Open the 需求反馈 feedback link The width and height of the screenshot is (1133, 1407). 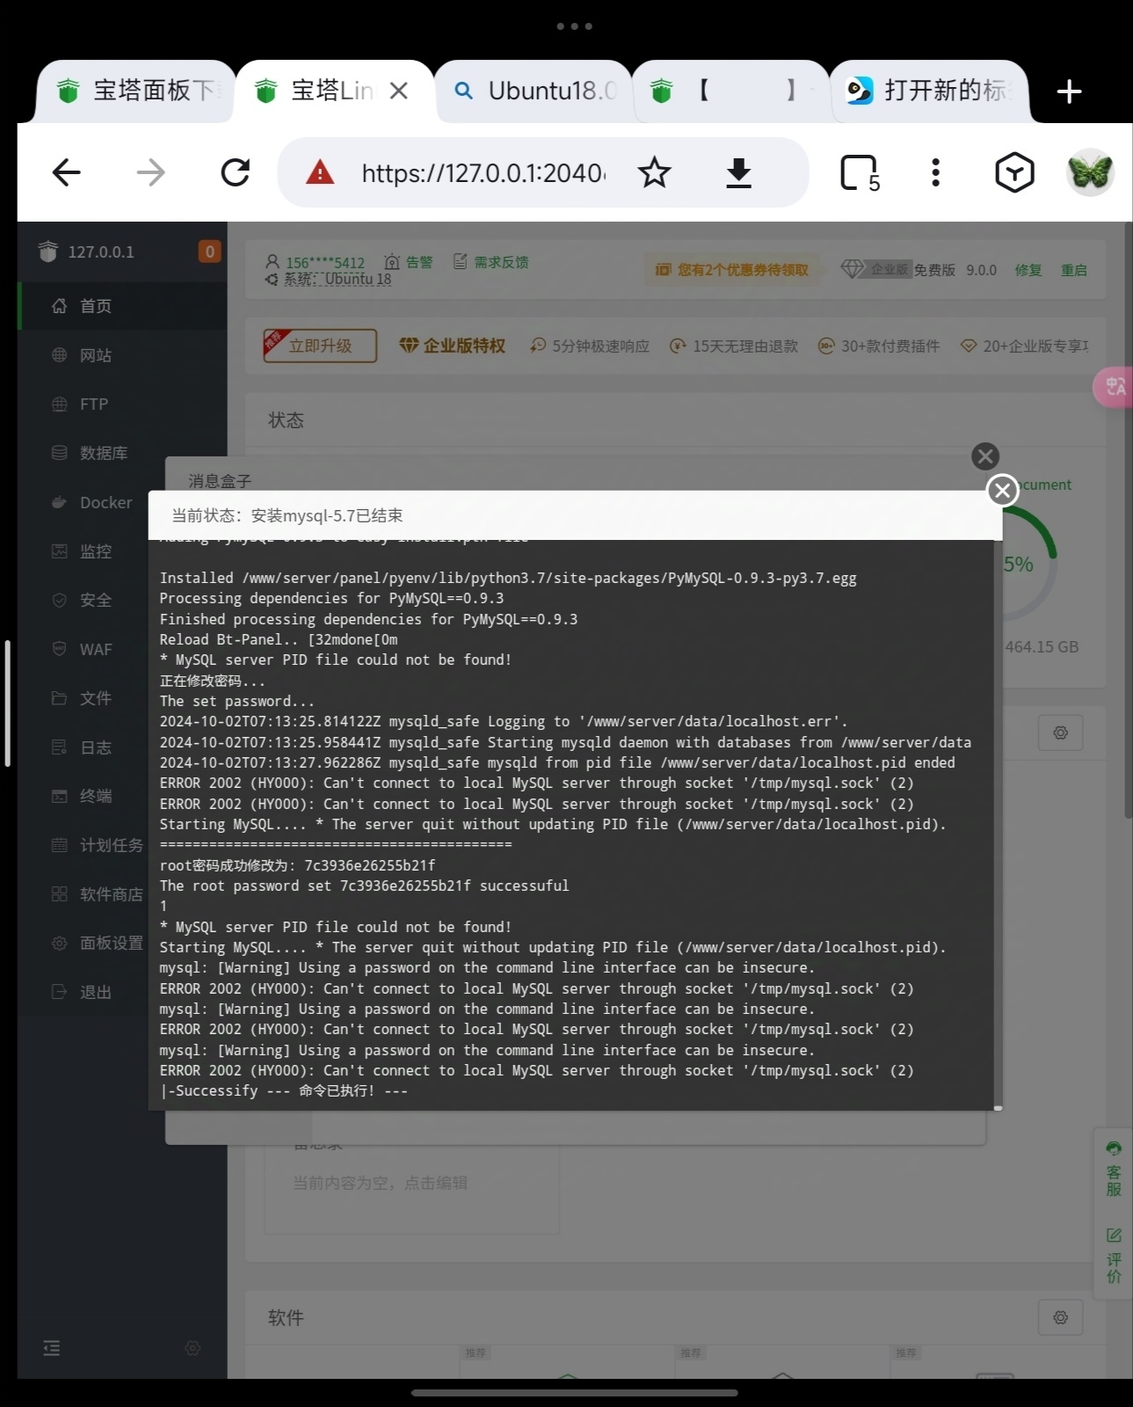click(491, 262)
